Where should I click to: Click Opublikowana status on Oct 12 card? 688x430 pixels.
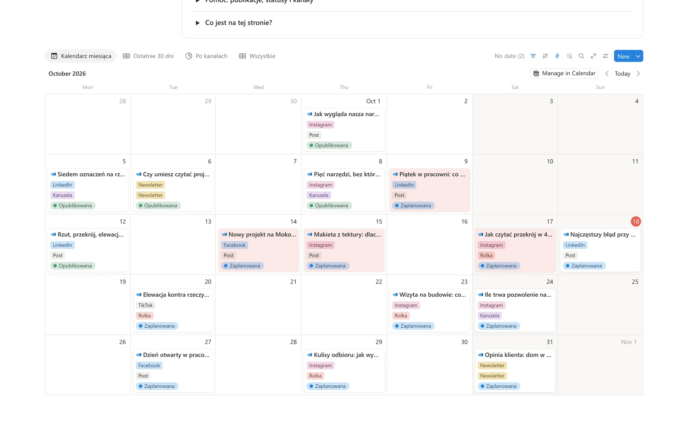[72, 266]
